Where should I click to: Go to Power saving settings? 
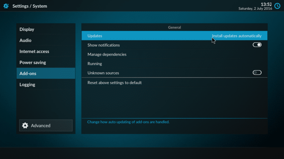(x=46, y=62)
